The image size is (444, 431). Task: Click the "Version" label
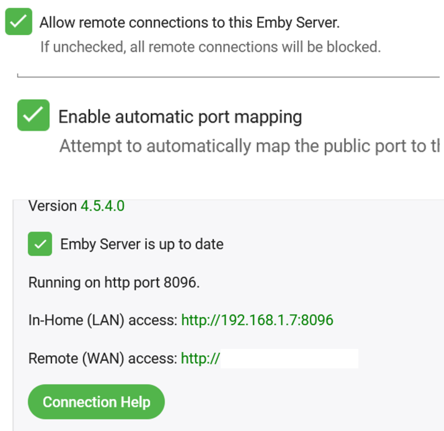52,206
